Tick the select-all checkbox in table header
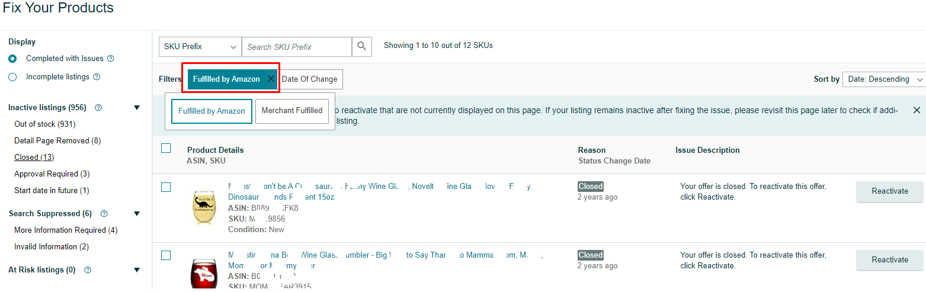Viewport: 926px width, 292px height. pos(166,148)
